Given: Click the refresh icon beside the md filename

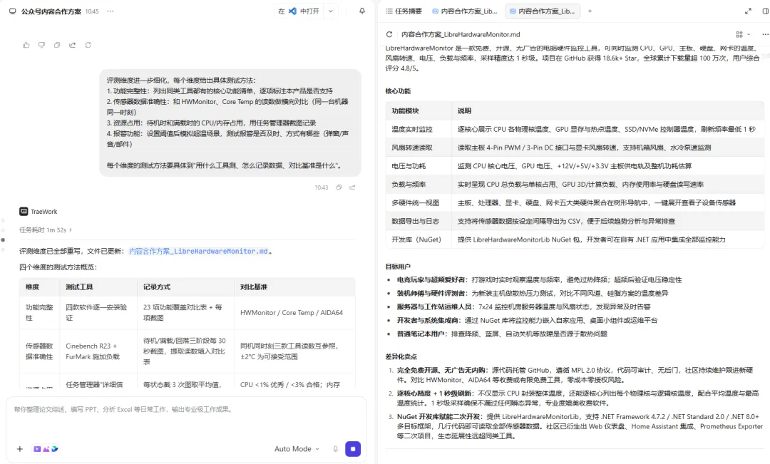Looking at the screenshot, I should [x=389, y=34].
